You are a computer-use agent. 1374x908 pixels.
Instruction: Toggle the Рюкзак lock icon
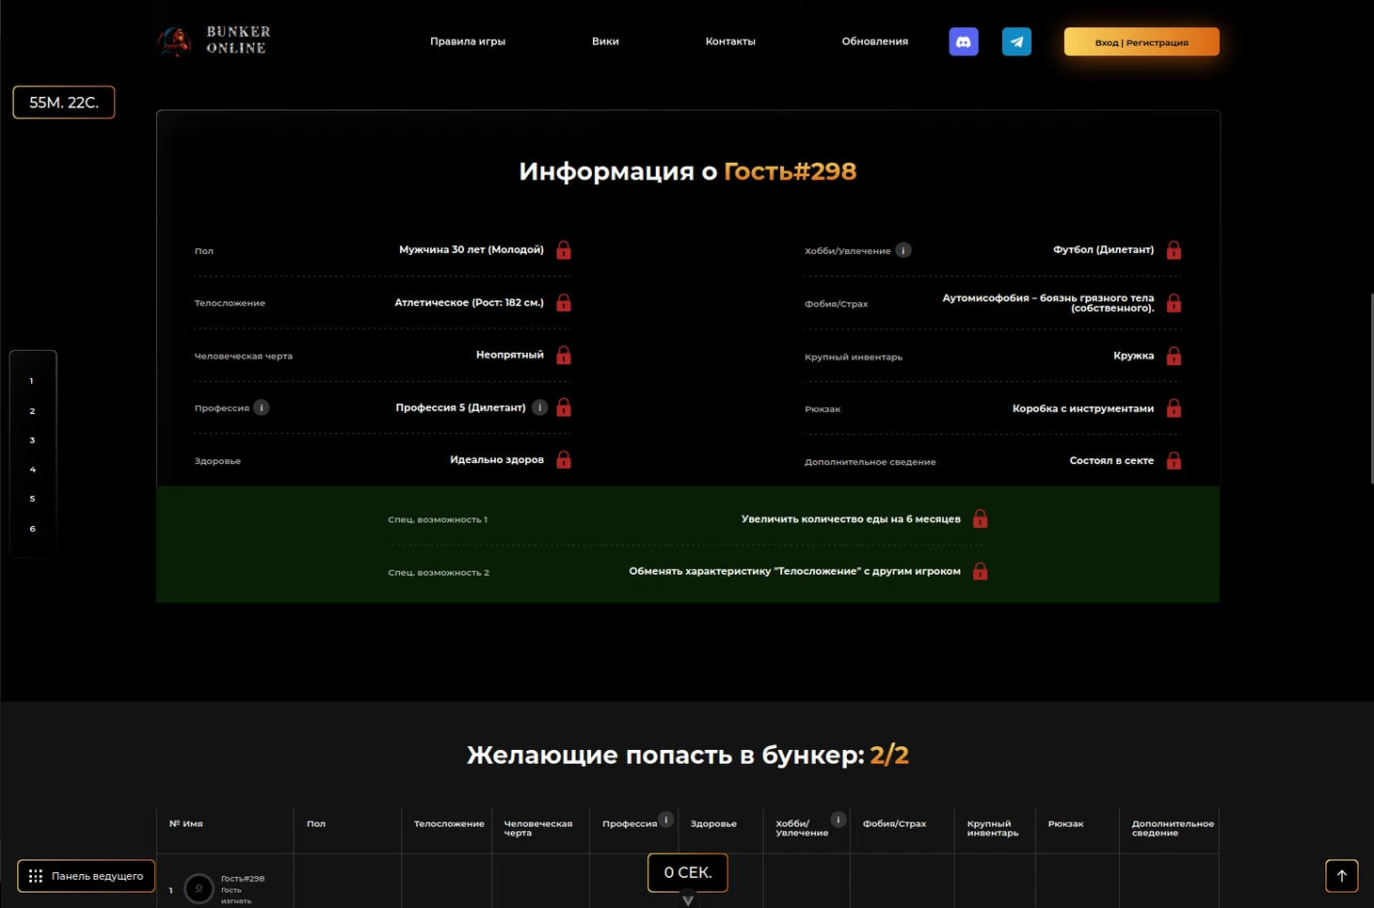tap(1174, 408)
